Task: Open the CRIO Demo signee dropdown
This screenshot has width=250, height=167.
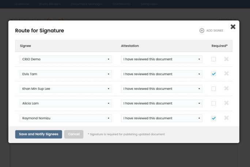Action: [x=66, y=59]
